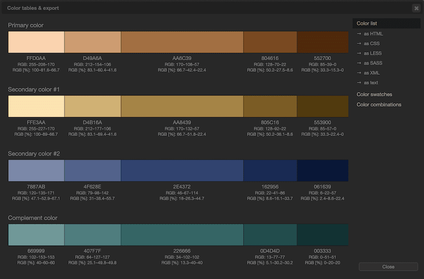Select the 003333 dark teal swatch

322,235
